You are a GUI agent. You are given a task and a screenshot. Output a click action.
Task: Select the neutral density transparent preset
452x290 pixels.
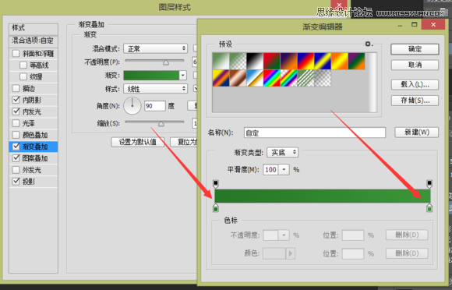point(323,78)
